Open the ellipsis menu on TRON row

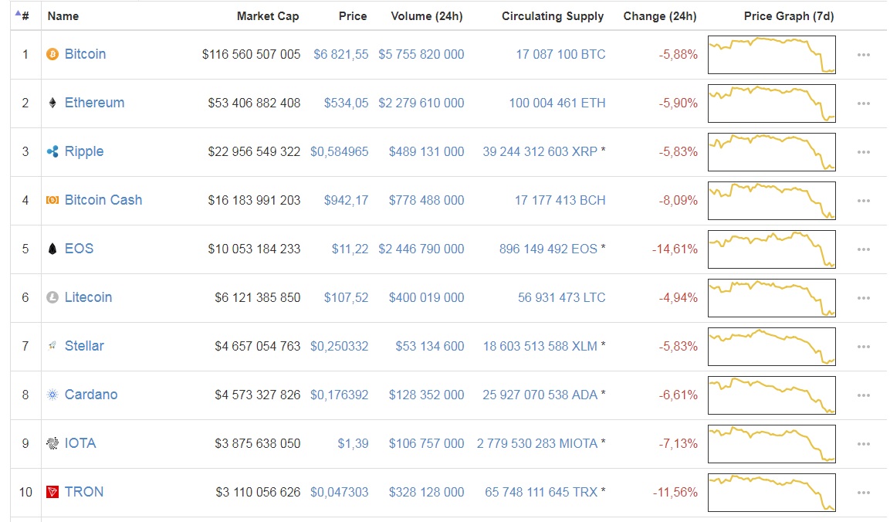point(863,493)
